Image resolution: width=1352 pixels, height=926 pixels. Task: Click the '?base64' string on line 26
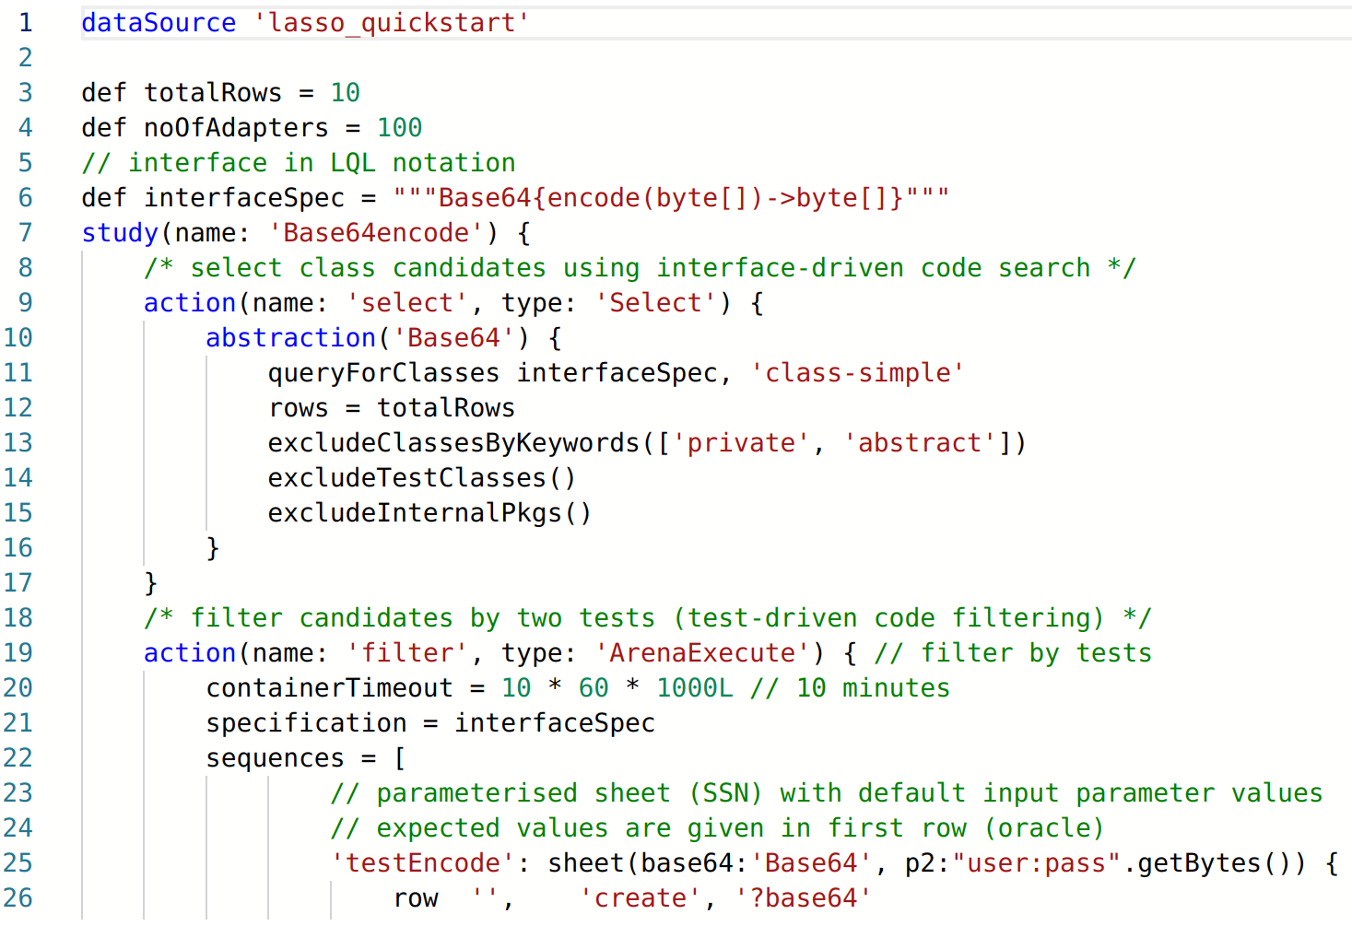803,897
